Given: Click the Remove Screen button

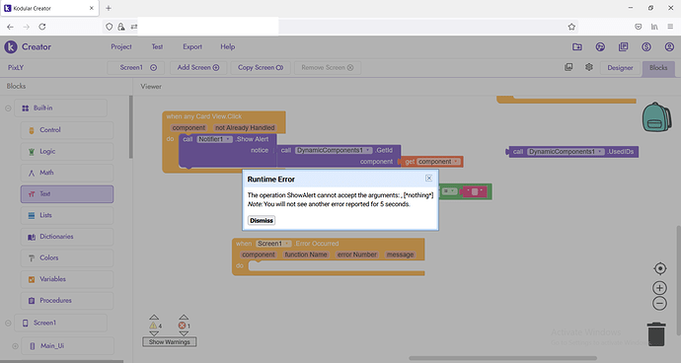Looking at the screenshot, I should pos(328,68).
